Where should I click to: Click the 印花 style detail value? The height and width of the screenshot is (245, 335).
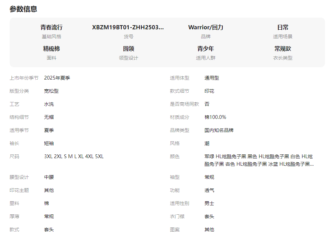coord(209,91)
